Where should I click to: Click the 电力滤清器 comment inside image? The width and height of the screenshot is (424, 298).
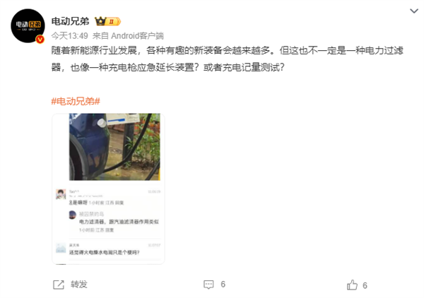(x=119, y=222)
